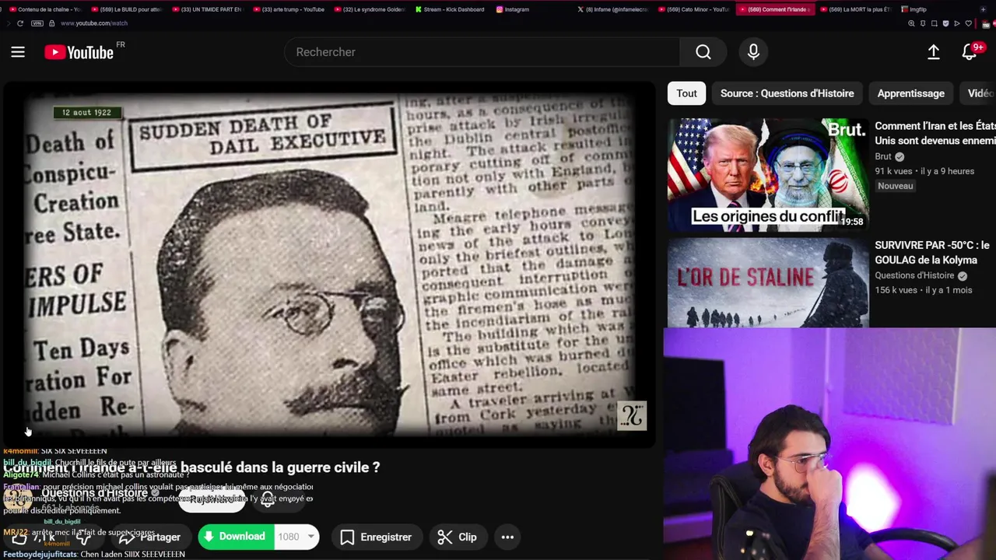Click the www.youtube.com/watch address bar
The image size is (996, 560).
tap(93, 23)
